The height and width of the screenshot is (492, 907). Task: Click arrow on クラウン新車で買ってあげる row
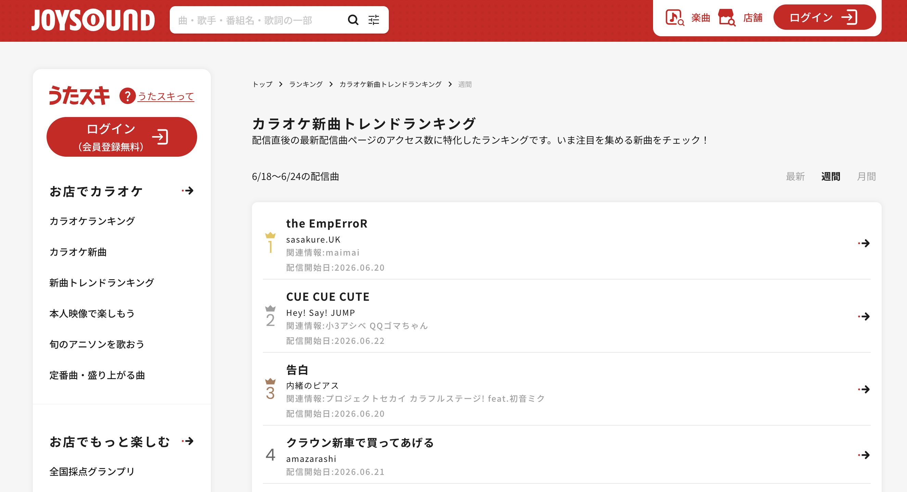tap(864, 455)
